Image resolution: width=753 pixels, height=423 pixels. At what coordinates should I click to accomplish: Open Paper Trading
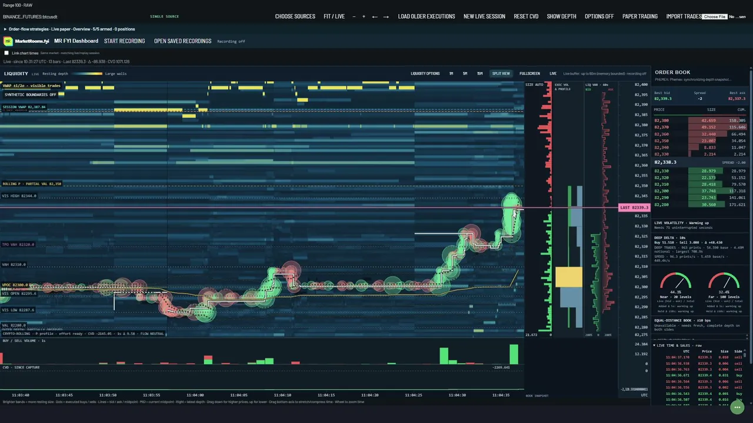640,16
